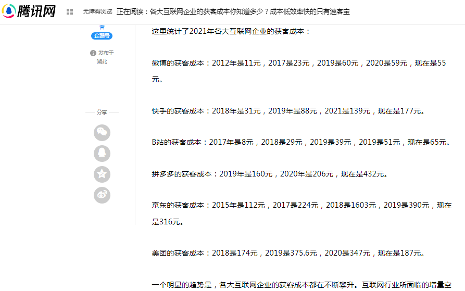Click the B站的获客成本 paragraph
The width and height of the screenshot is (465, 291).
pyautogui.click(x=301, y=142)
